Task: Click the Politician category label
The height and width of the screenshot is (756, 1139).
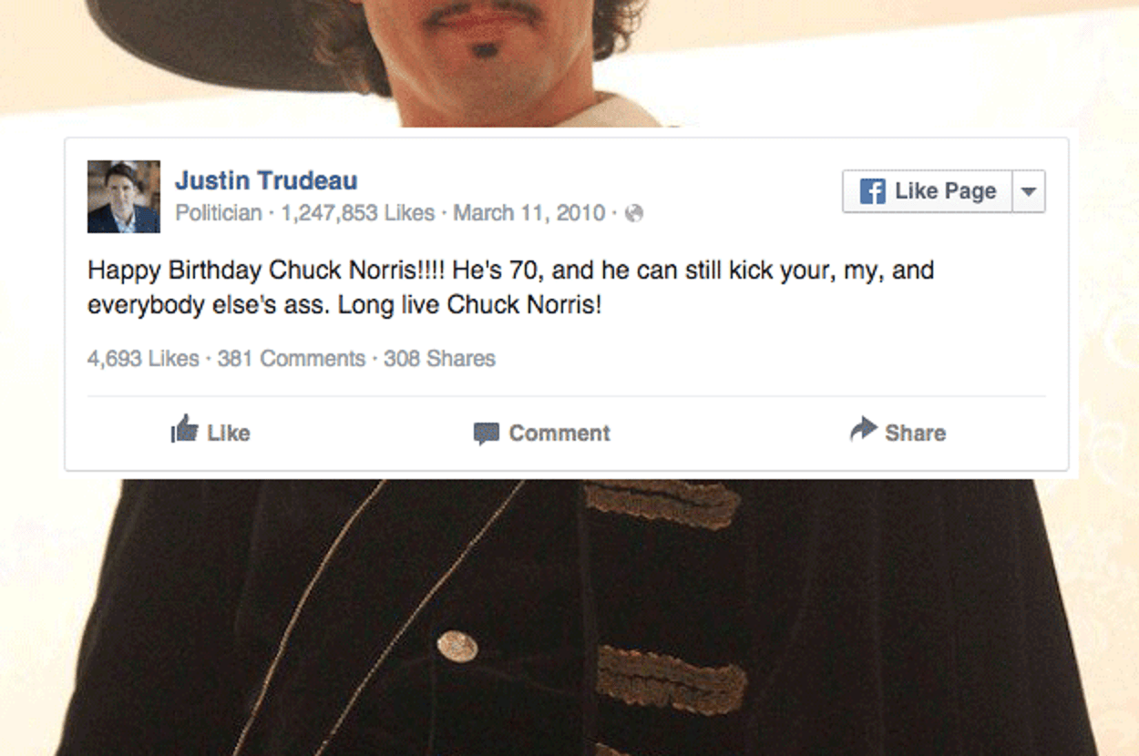Action: [x=219, y=213]
